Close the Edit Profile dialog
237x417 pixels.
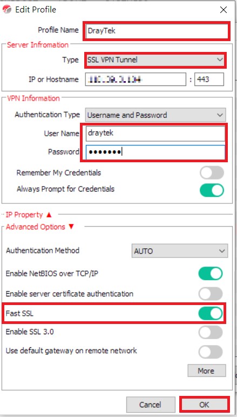click(223, 10)
